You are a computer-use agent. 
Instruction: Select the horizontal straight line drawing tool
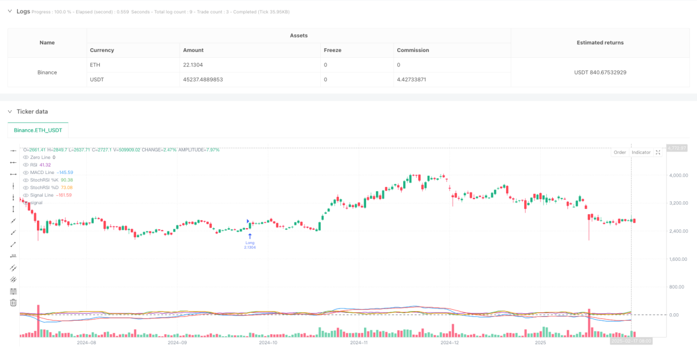[x=13, y=150]
